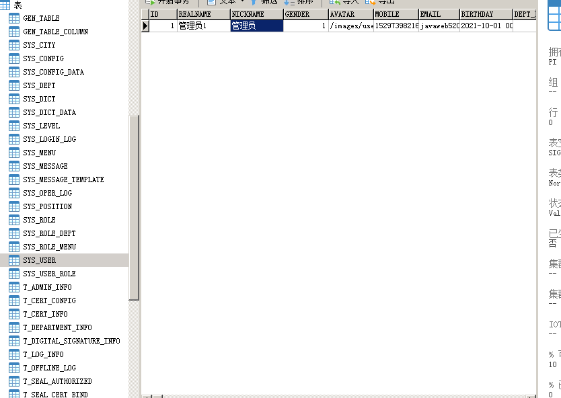Click the table icon next to T_ADMIN_INFO
This screenshot has height=398, width=561.
pyautogui.click(x=14, y=287)
